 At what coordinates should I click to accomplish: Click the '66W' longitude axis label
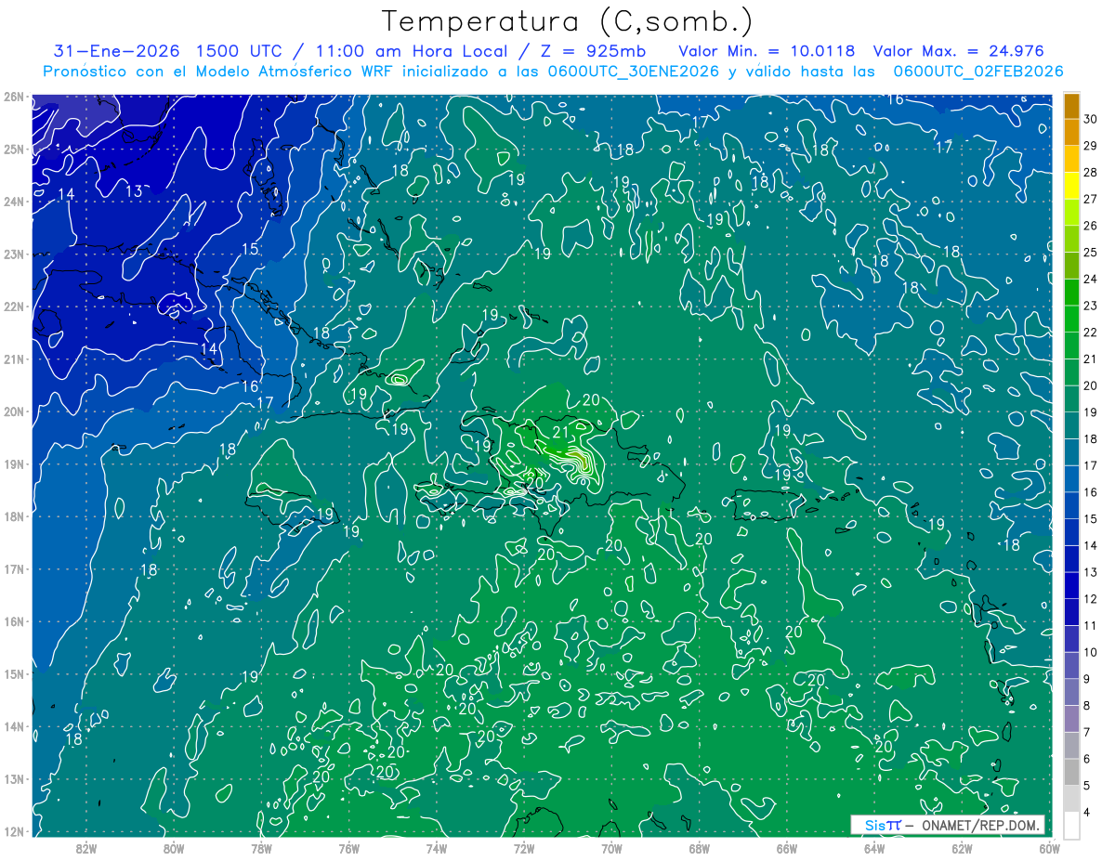click(786, 848)
